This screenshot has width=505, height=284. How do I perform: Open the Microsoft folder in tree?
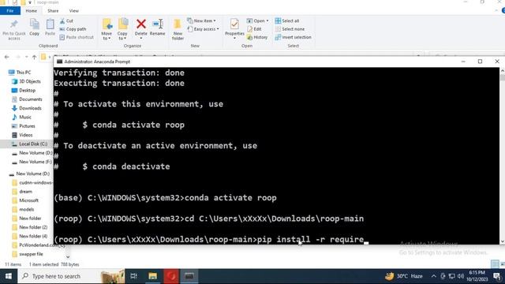click(25, 200)
